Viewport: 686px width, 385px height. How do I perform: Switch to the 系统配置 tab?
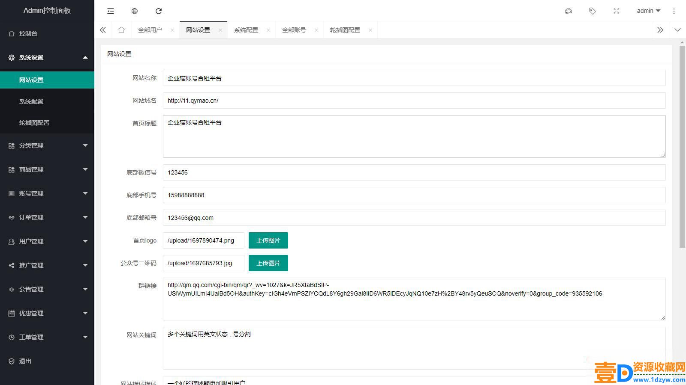pos(246,30)
